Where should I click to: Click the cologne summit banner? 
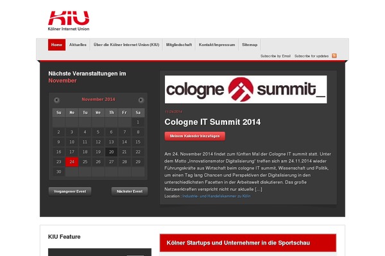point(246,90)
